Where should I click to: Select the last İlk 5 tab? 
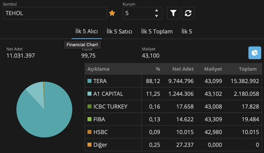(x=187, y=31)
